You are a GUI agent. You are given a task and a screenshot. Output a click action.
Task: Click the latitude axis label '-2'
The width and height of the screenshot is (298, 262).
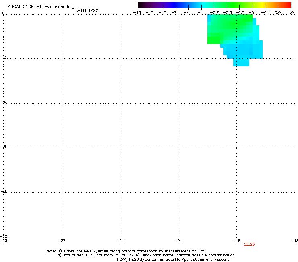tap(3, 58)
